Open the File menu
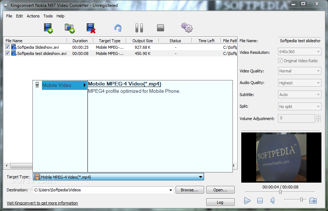This screenshot has height=211, width=328. (x=9, y=16)
